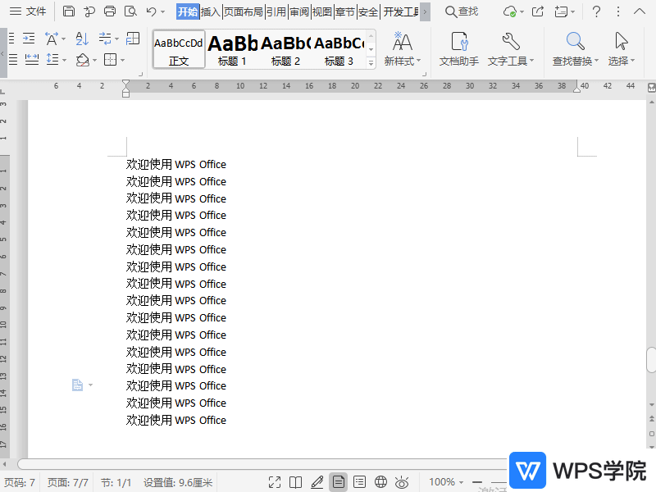Click the paragraph layout icon beside text
Image resolution: width=656 pixels, height=492 pixels.
point(78,385)
